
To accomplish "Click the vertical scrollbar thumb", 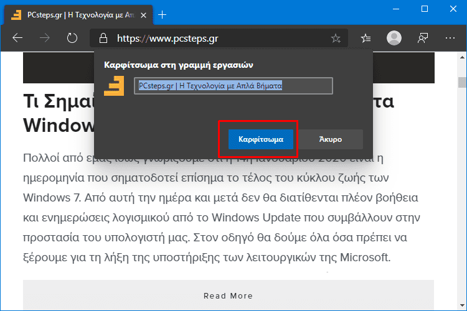I will [462, 83].
